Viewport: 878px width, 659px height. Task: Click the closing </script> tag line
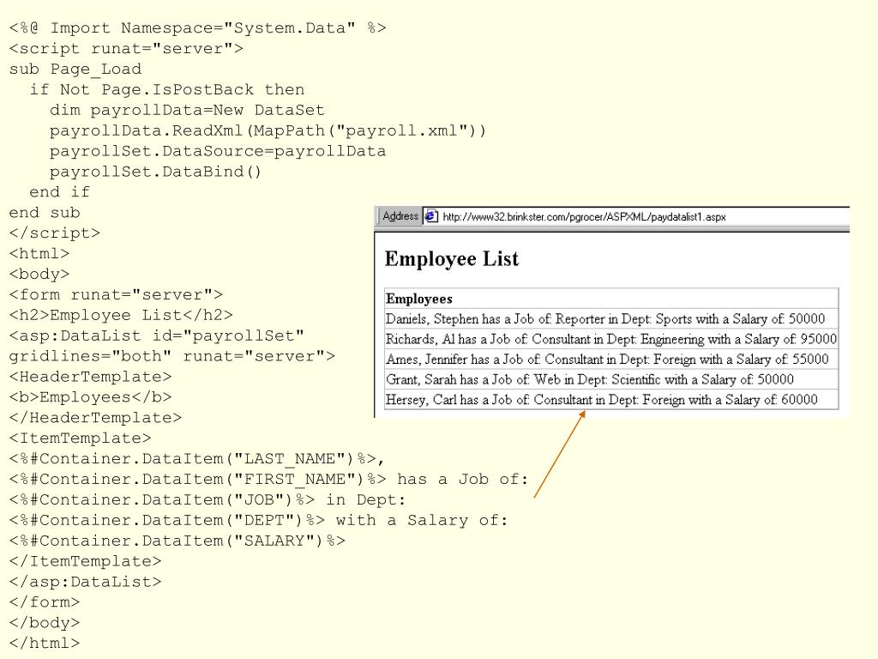(55, 233)
